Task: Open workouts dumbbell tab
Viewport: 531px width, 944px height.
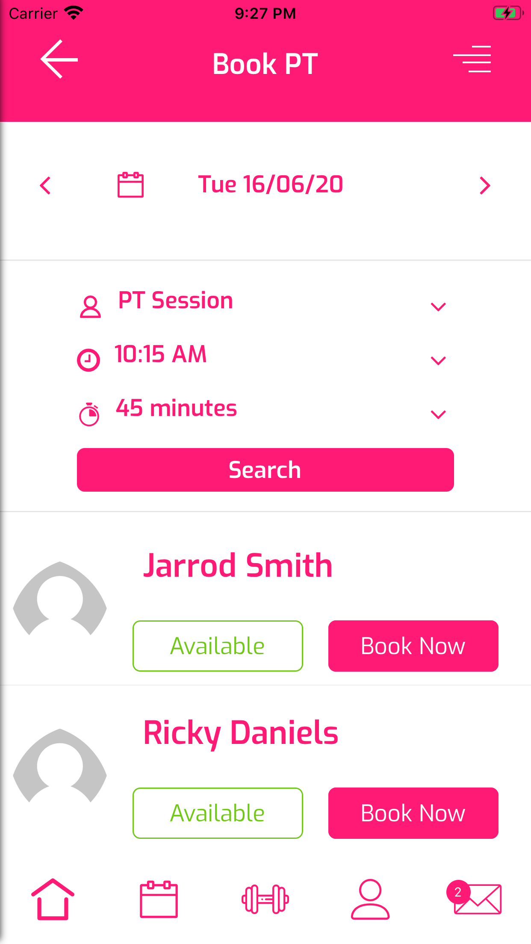Action: 265,899
